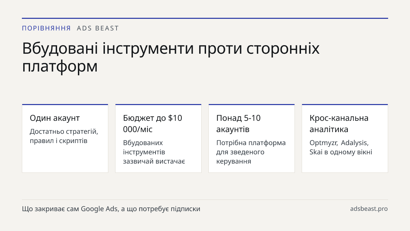
Task: Select the 'Понад 5-10 акаунтів' card title
Action: [238, 124]
